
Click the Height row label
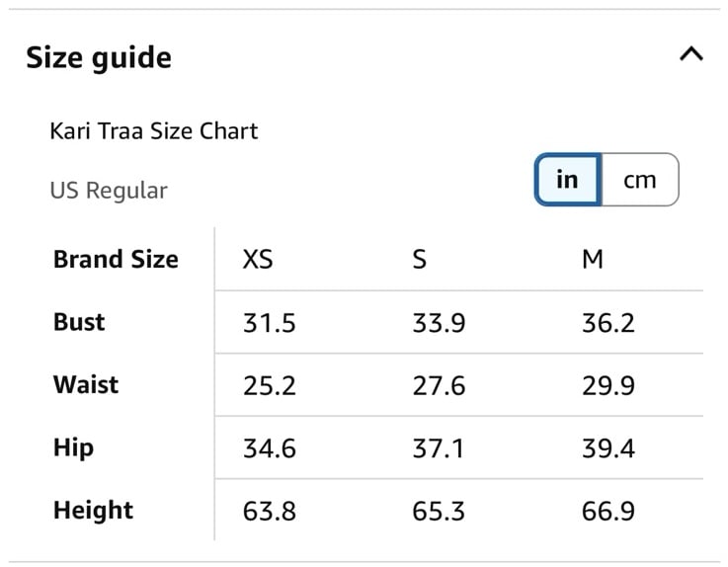[x=93, y=511]
